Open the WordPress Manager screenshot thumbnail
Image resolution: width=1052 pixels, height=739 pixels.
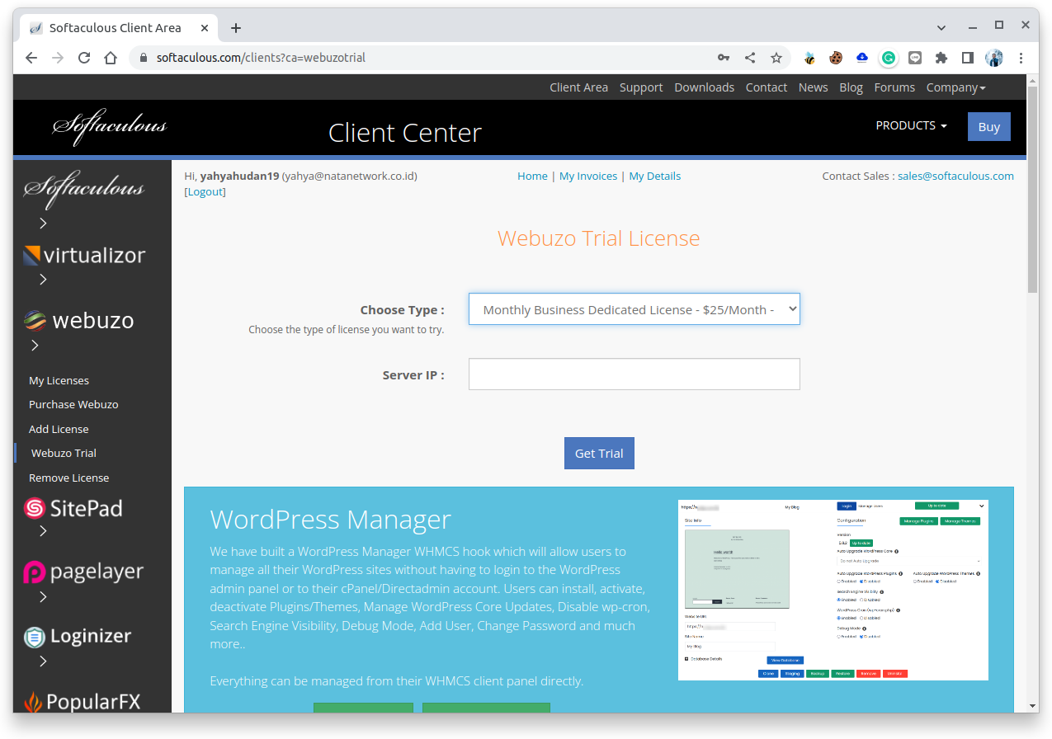(833, 590)
